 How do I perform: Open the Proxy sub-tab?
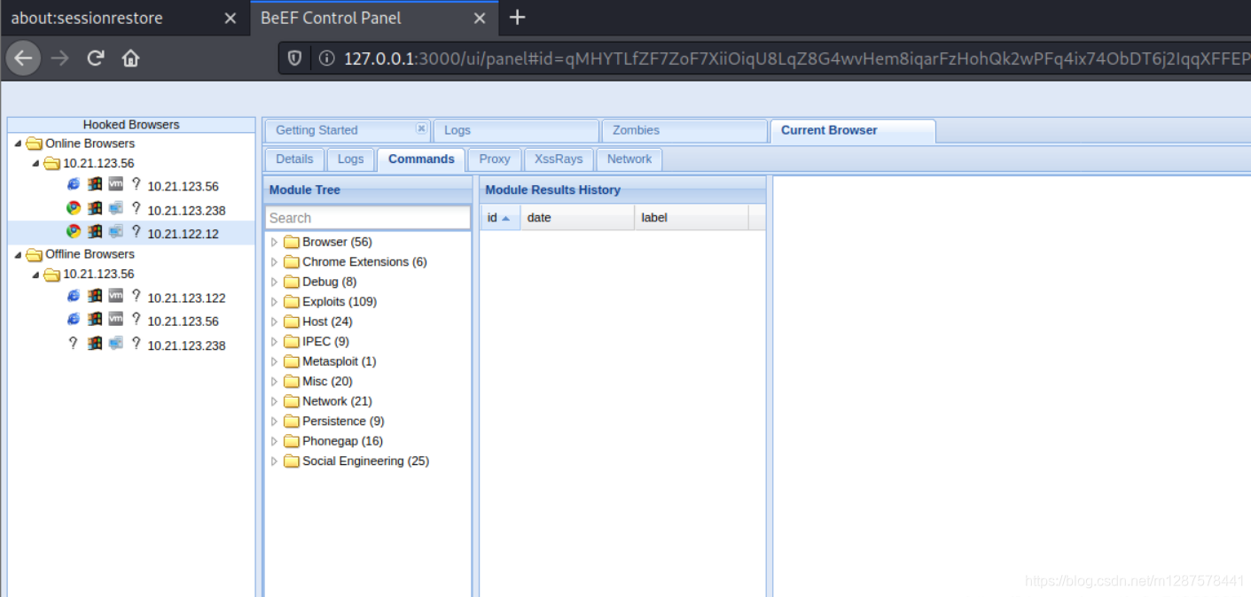tap(495, 159)
